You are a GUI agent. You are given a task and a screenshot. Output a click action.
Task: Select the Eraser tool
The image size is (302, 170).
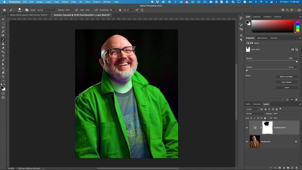pos(3,48)
